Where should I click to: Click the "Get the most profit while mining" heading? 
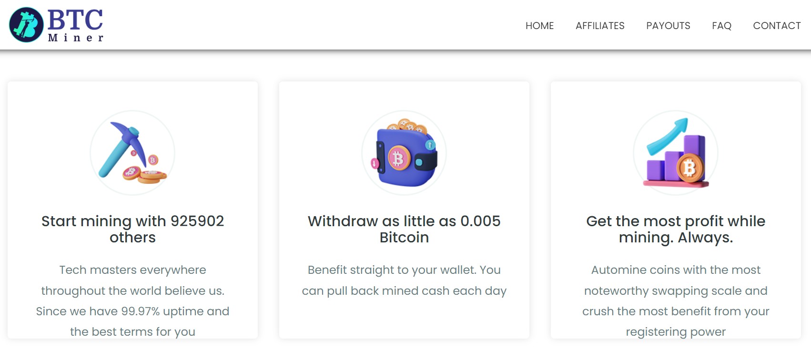coord(676,229)
